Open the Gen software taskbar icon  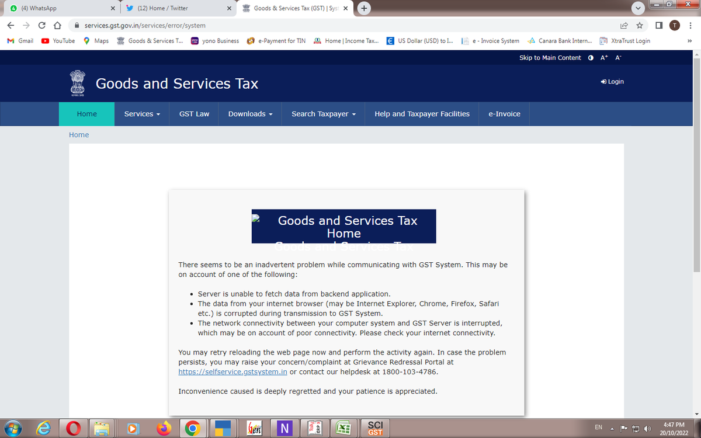point(254,428)
